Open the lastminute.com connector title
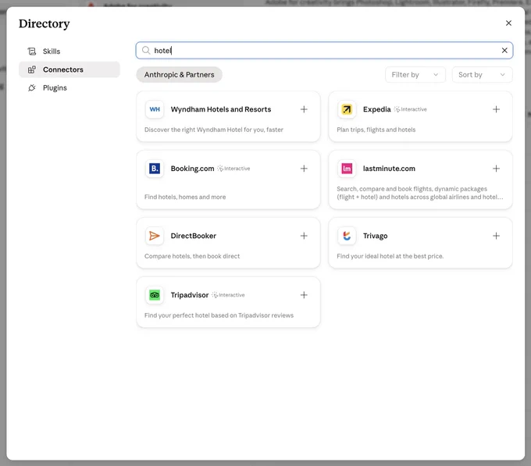 [389, 169]
